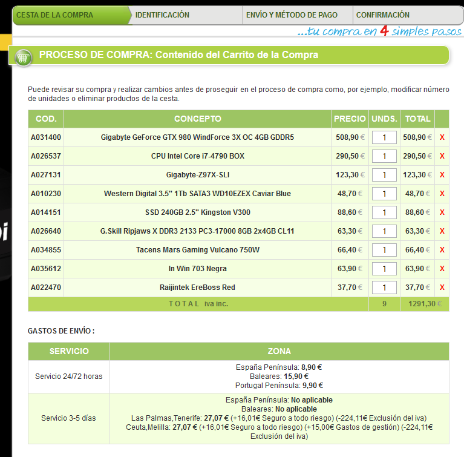Remove Western Digital Caviar Blue drive

point(442,194)
